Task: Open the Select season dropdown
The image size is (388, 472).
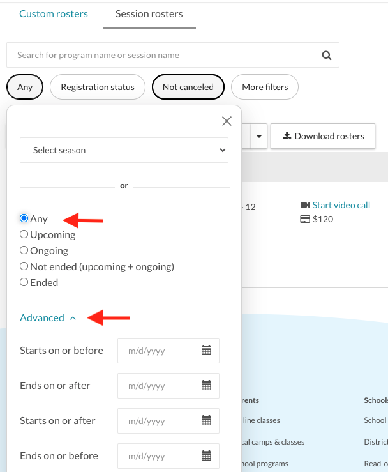Action: coord(124,150)
